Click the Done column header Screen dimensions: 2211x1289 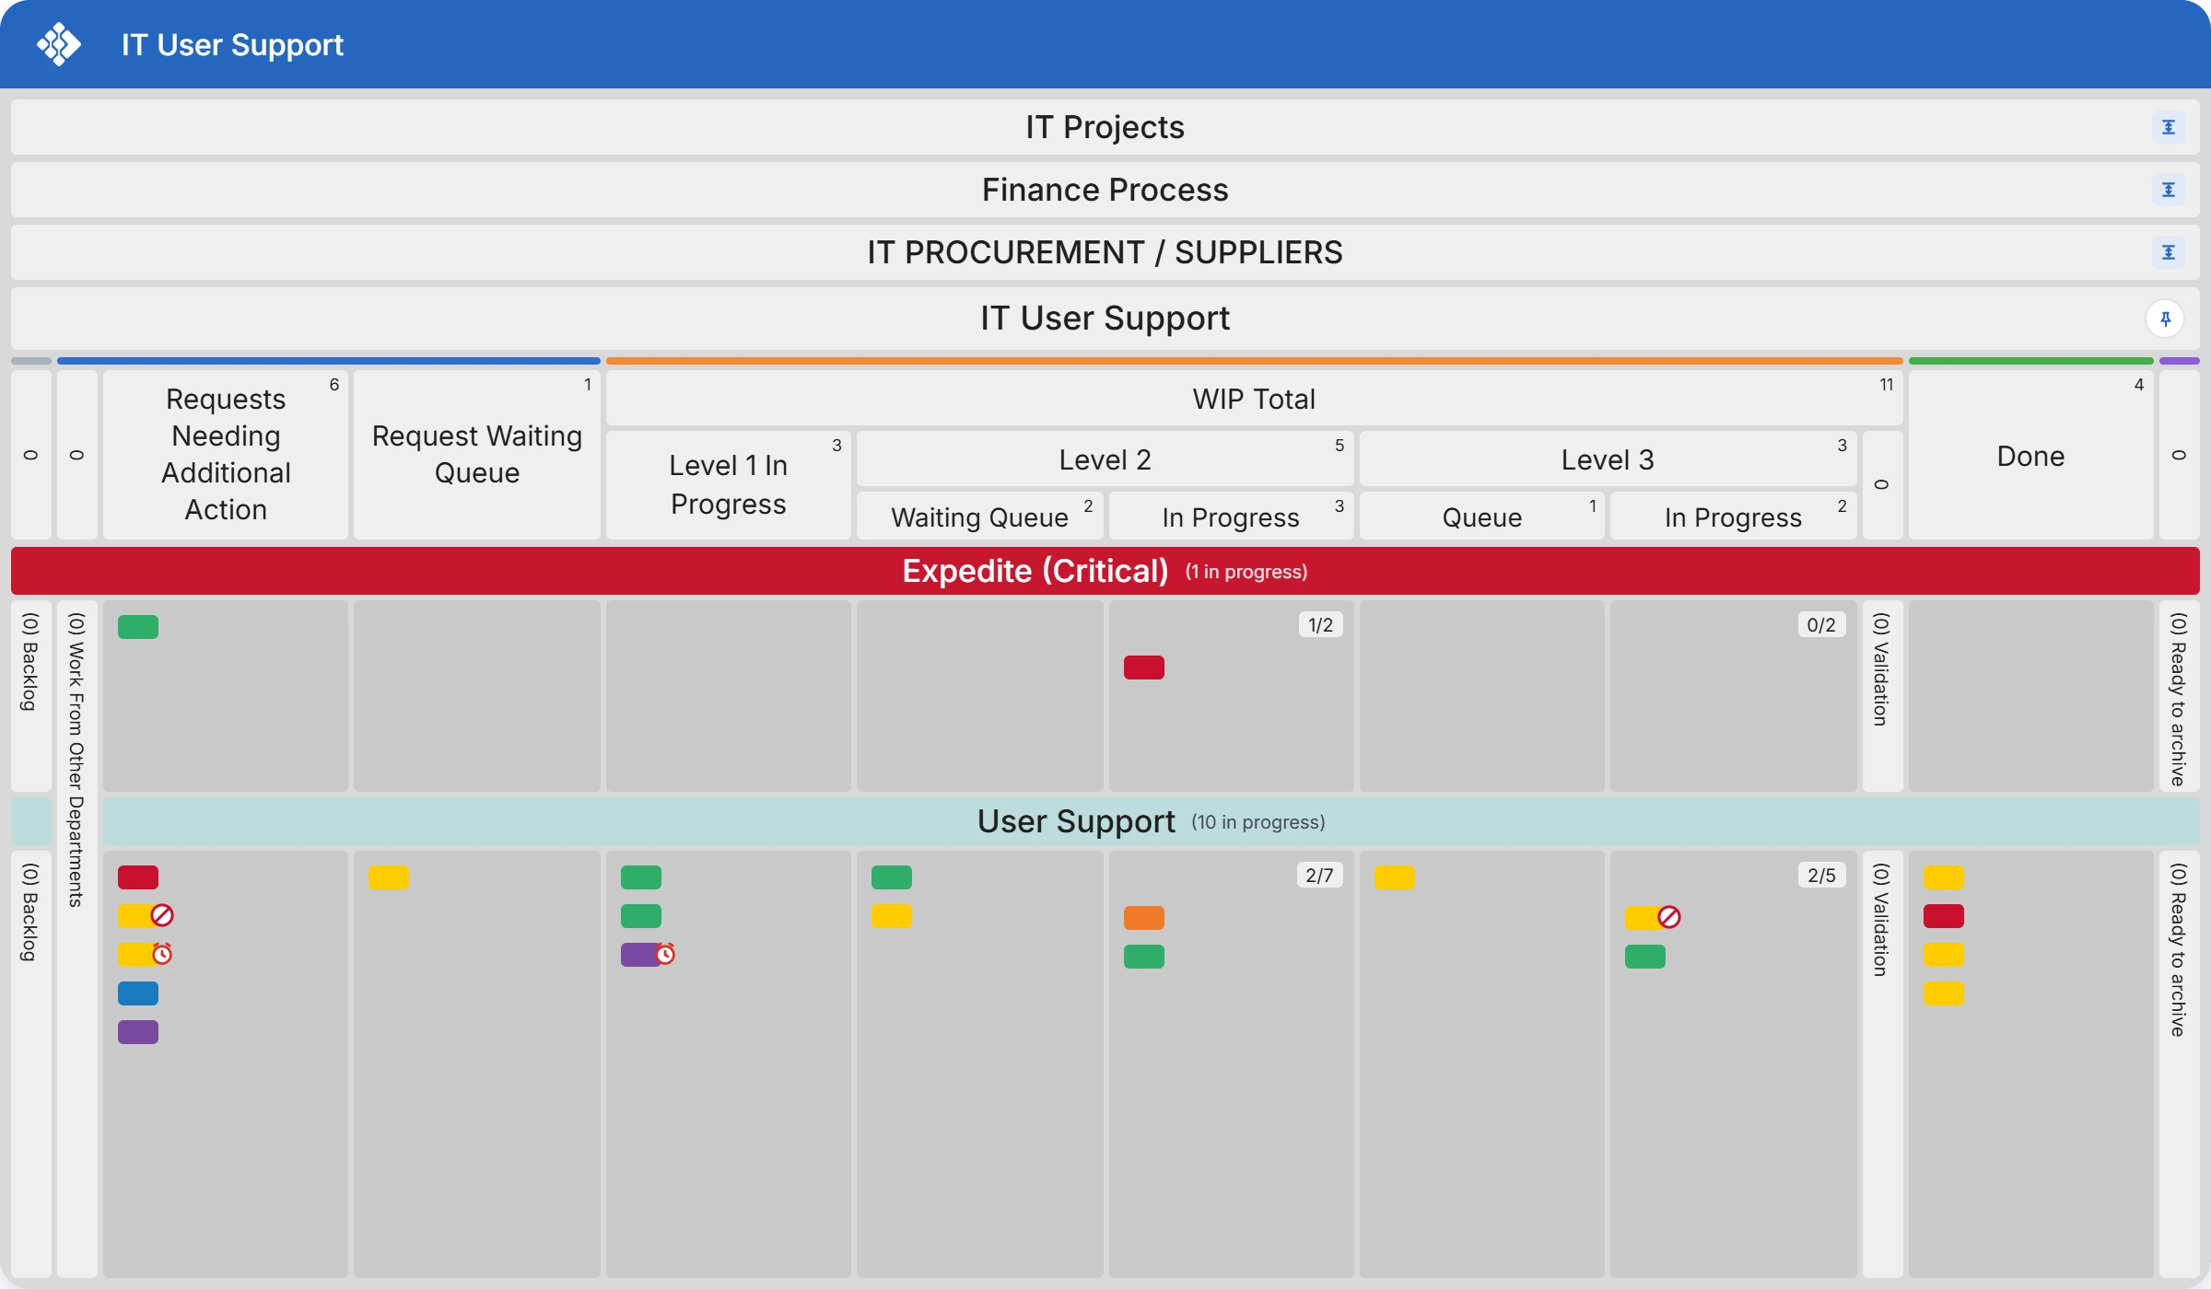[x=2030, y=454]
